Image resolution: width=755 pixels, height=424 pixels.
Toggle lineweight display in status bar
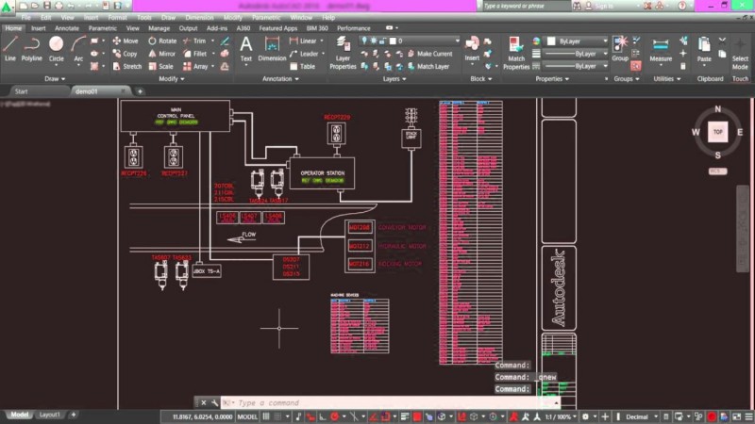pyautogui.click(x=405, y=416)
